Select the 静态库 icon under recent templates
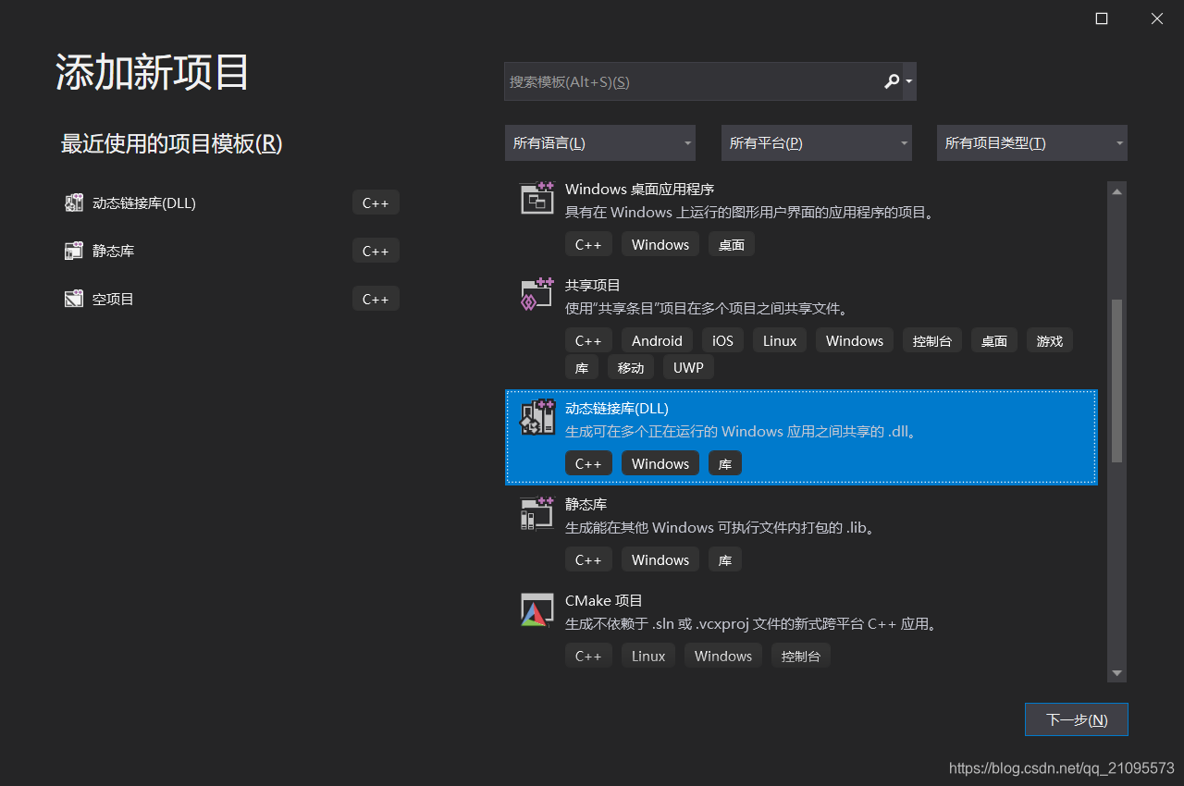 [x=73, y=250]
